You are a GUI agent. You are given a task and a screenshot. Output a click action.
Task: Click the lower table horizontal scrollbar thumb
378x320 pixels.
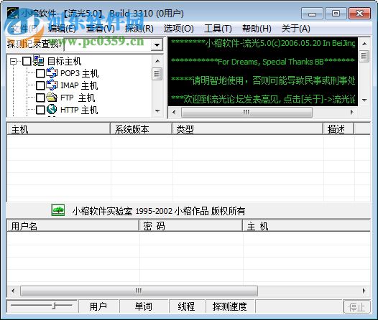tap(139, 291)
